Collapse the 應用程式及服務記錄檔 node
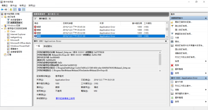This screenshot has width=208, height=110. tap(2, 29)
